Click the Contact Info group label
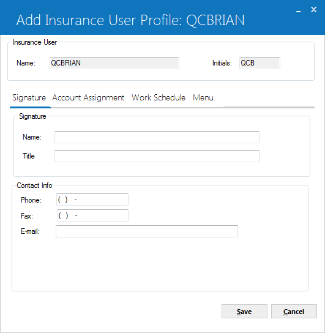This screenshot has height=333, width=325. click(x=34, y=185)
